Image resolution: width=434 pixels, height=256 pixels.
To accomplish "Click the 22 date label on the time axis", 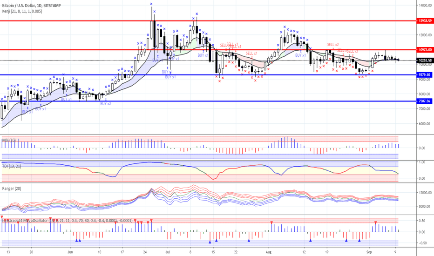I will (236, 252).
